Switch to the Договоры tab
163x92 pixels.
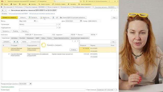pos(15,38)
